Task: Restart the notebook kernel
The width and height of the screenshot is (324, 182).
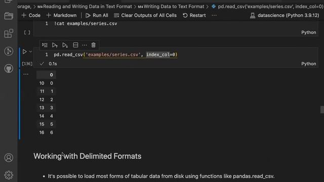Action: coord(194,15)
